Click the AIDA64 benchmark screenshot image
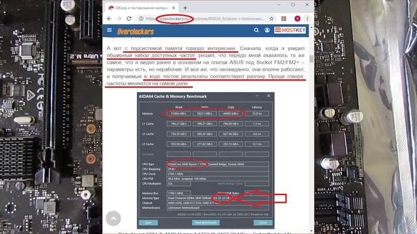The width and height of the screenshot is (417, 234). tap(206, 161)
